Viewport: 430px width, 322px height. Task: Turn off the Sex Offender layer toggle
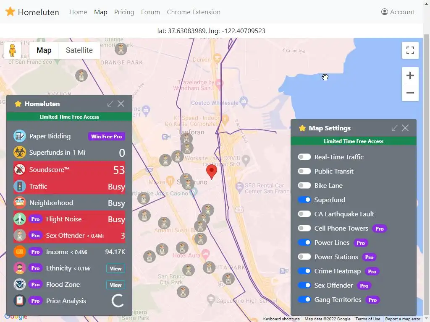point(304,285)
